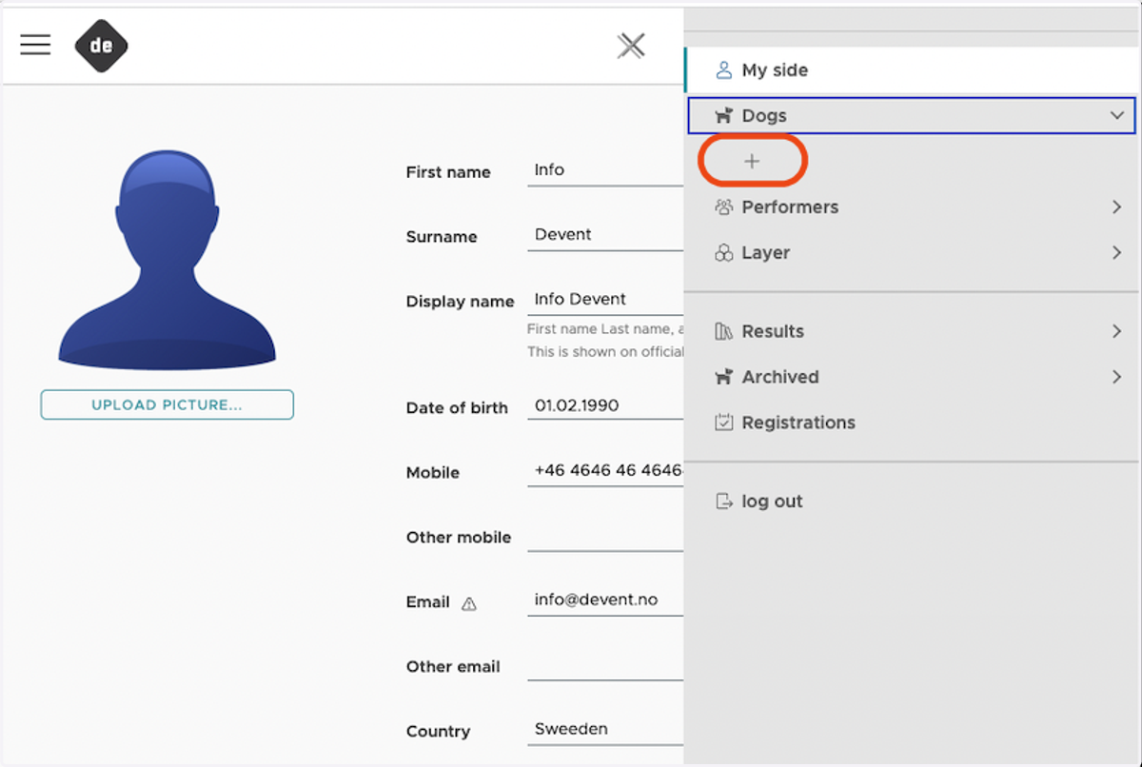
Task: Click the Email field with info@devent.no
Action: pyautogui.click(x=605, y=600)
